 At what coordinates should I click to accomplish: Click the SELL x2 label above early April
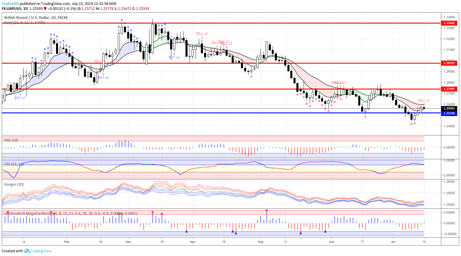(202, 34)
